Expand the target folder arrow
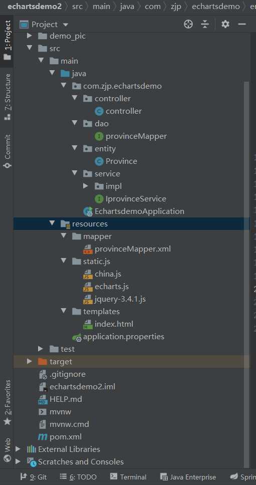The image size is (256, 485). (30, 361)
